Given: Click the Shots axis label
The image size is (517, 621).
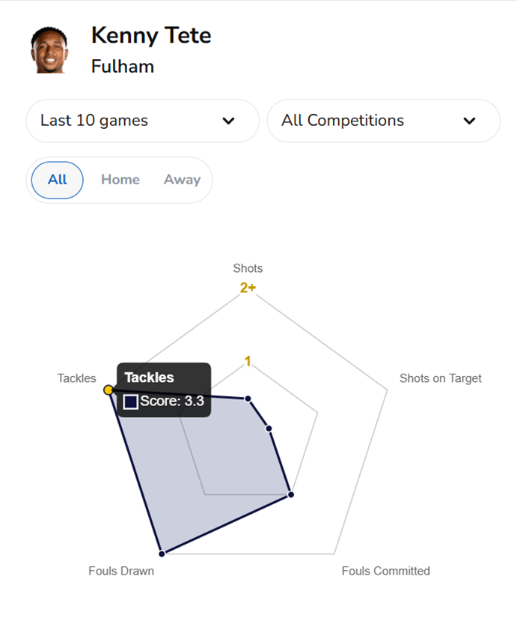Looking at the screenshot, I should pos(248,268).
